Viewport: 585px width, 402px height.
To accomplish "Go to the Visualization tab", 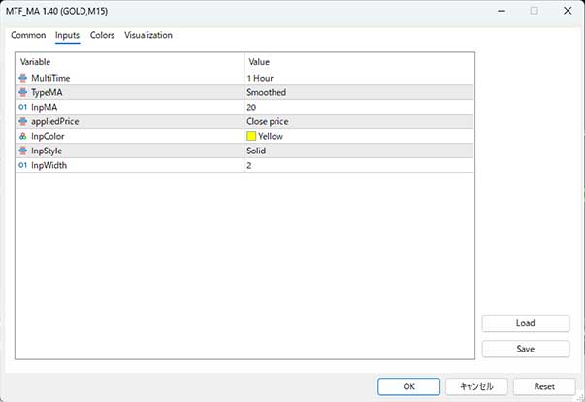I will (x=148, y=35).
